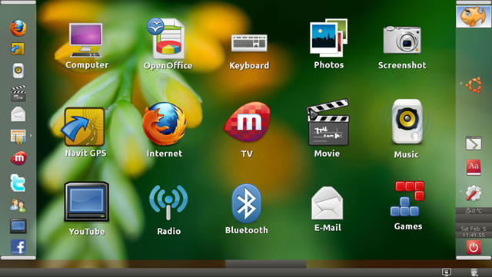This screenshot has height=277, width=492.
Task: Click the show desktop monitor icon in bottom panel
Action: 446,272
